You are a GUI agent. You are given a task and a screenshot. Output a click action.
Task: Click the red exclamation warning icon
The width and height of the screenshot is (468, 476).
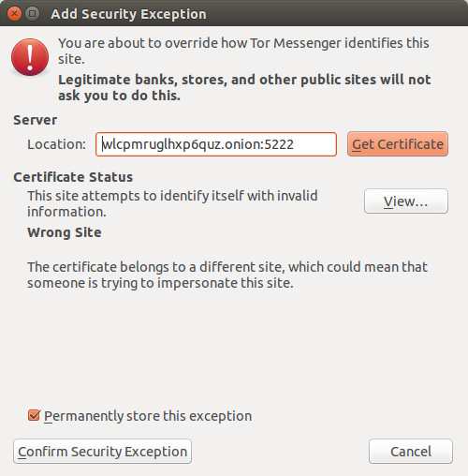click(x=30, y=57)
